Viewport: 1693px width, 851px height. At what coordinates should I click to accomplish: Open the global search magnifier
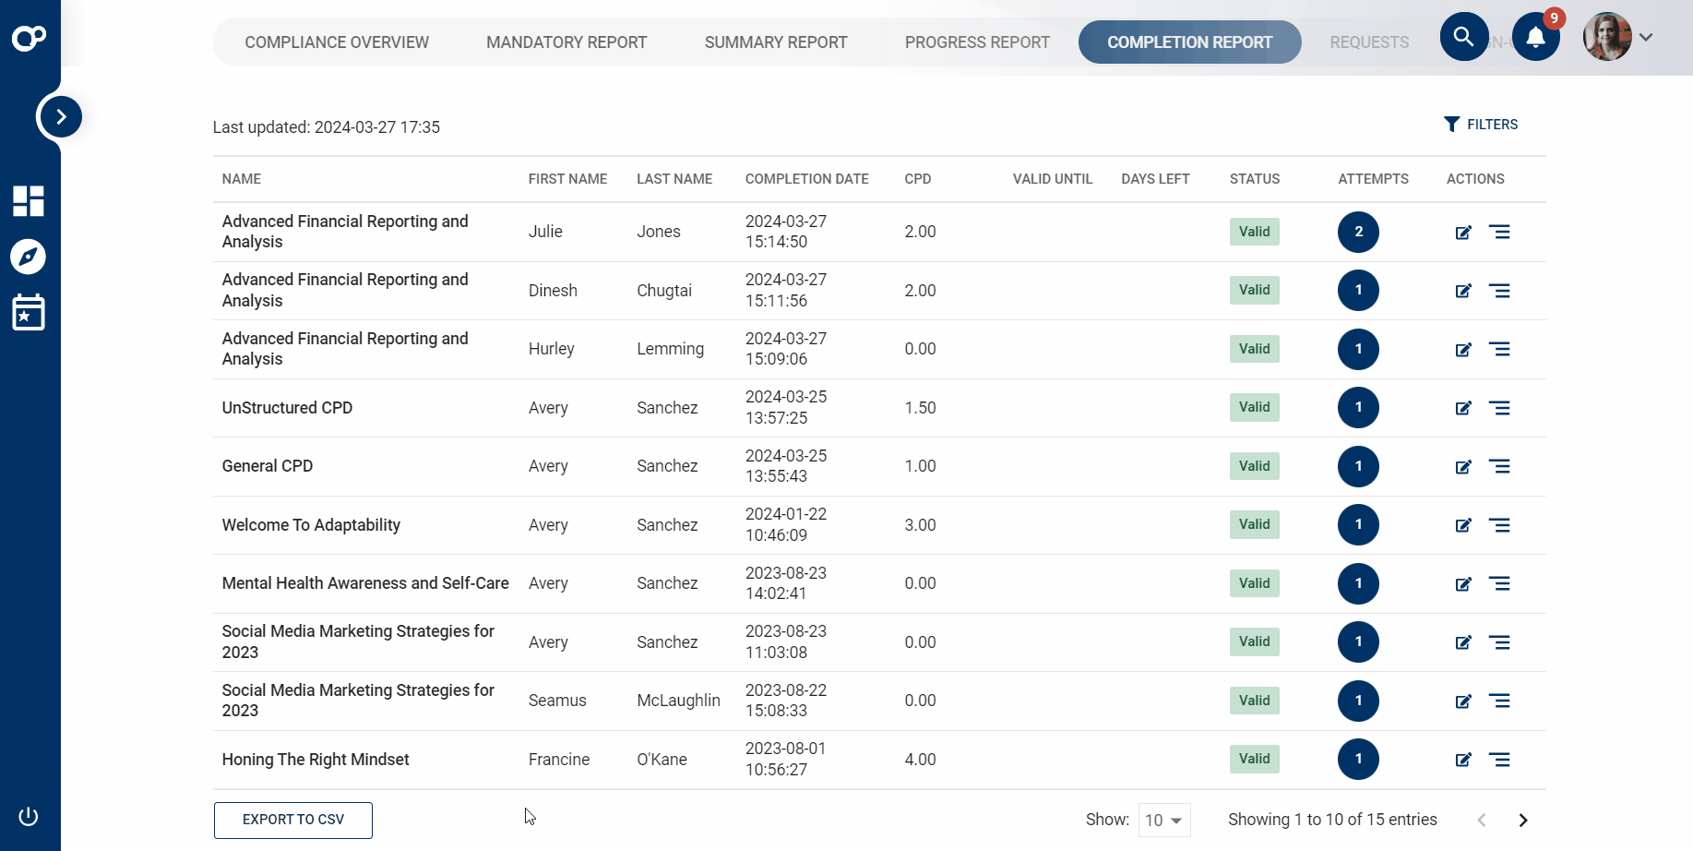[1464, 37]
